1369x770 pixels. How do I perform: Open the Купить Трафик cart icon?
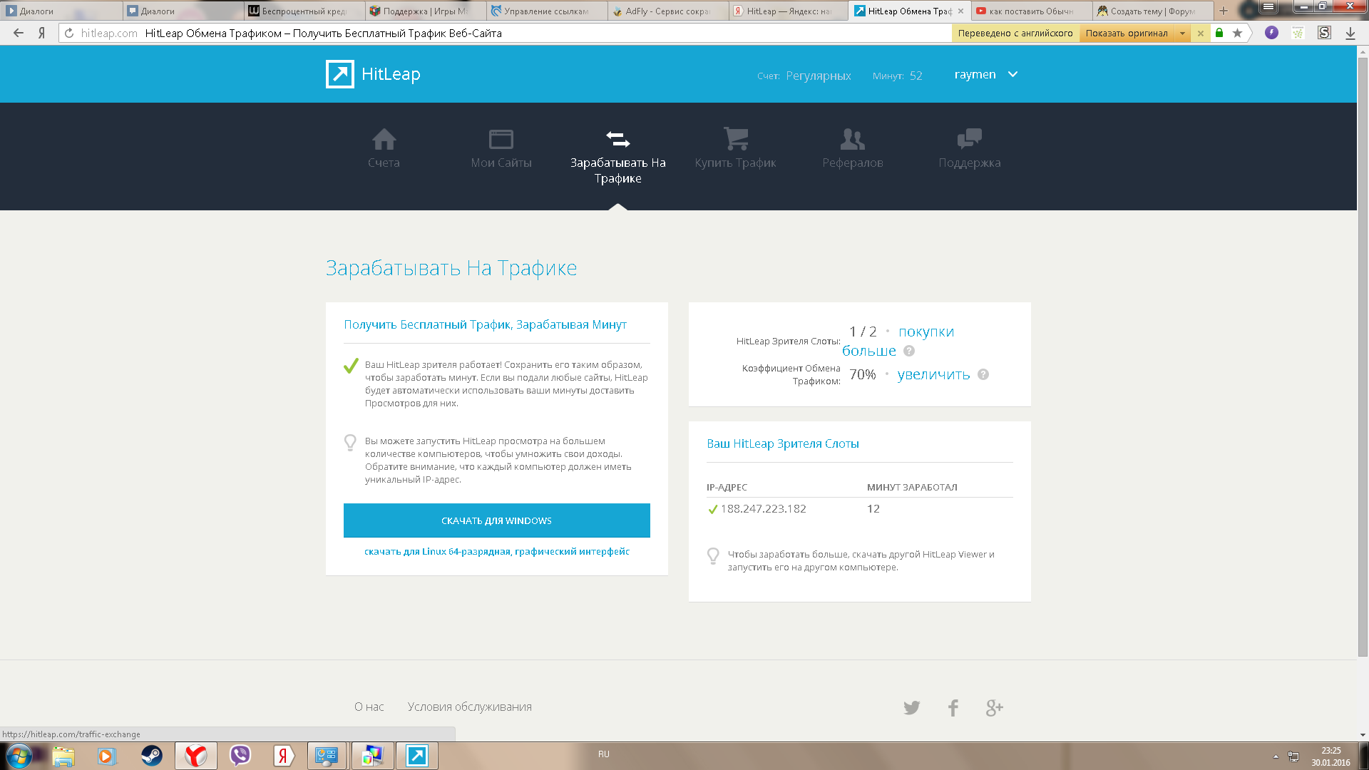736,138
